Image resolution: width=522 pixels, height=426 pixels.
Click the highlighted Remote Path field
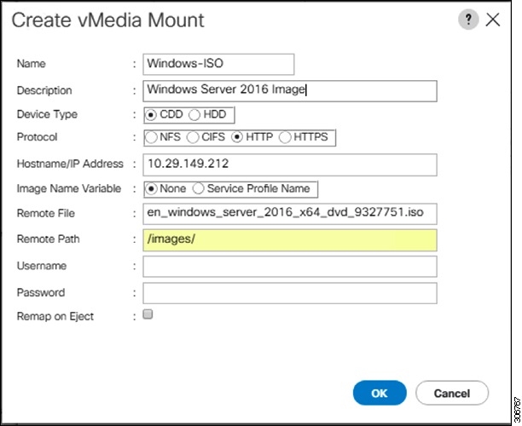[290, 239]
